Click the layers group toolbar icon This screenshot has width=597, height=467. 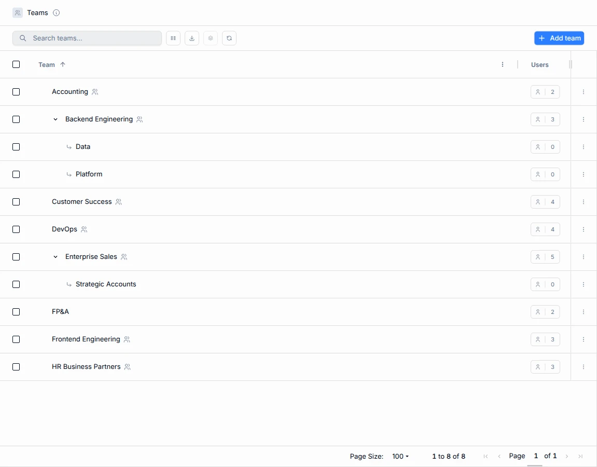(x=211, y=38)
